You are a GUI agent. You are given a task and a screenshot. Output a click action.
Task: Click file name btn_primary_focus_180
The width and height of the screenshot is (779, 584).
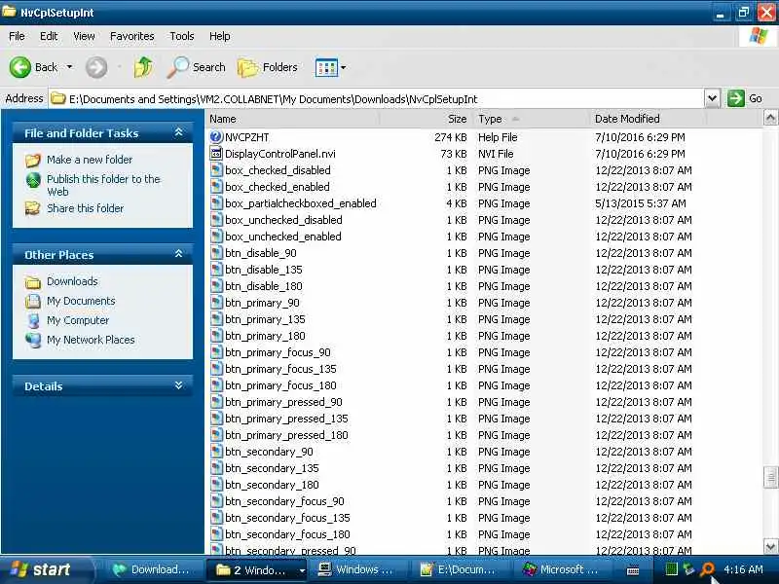pyautogui.click(x=280, y=385)
